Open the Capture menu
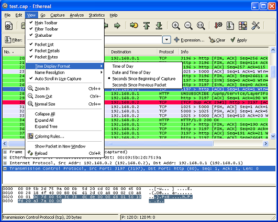Viewport: 278px width, 222px height. (58, 15)
